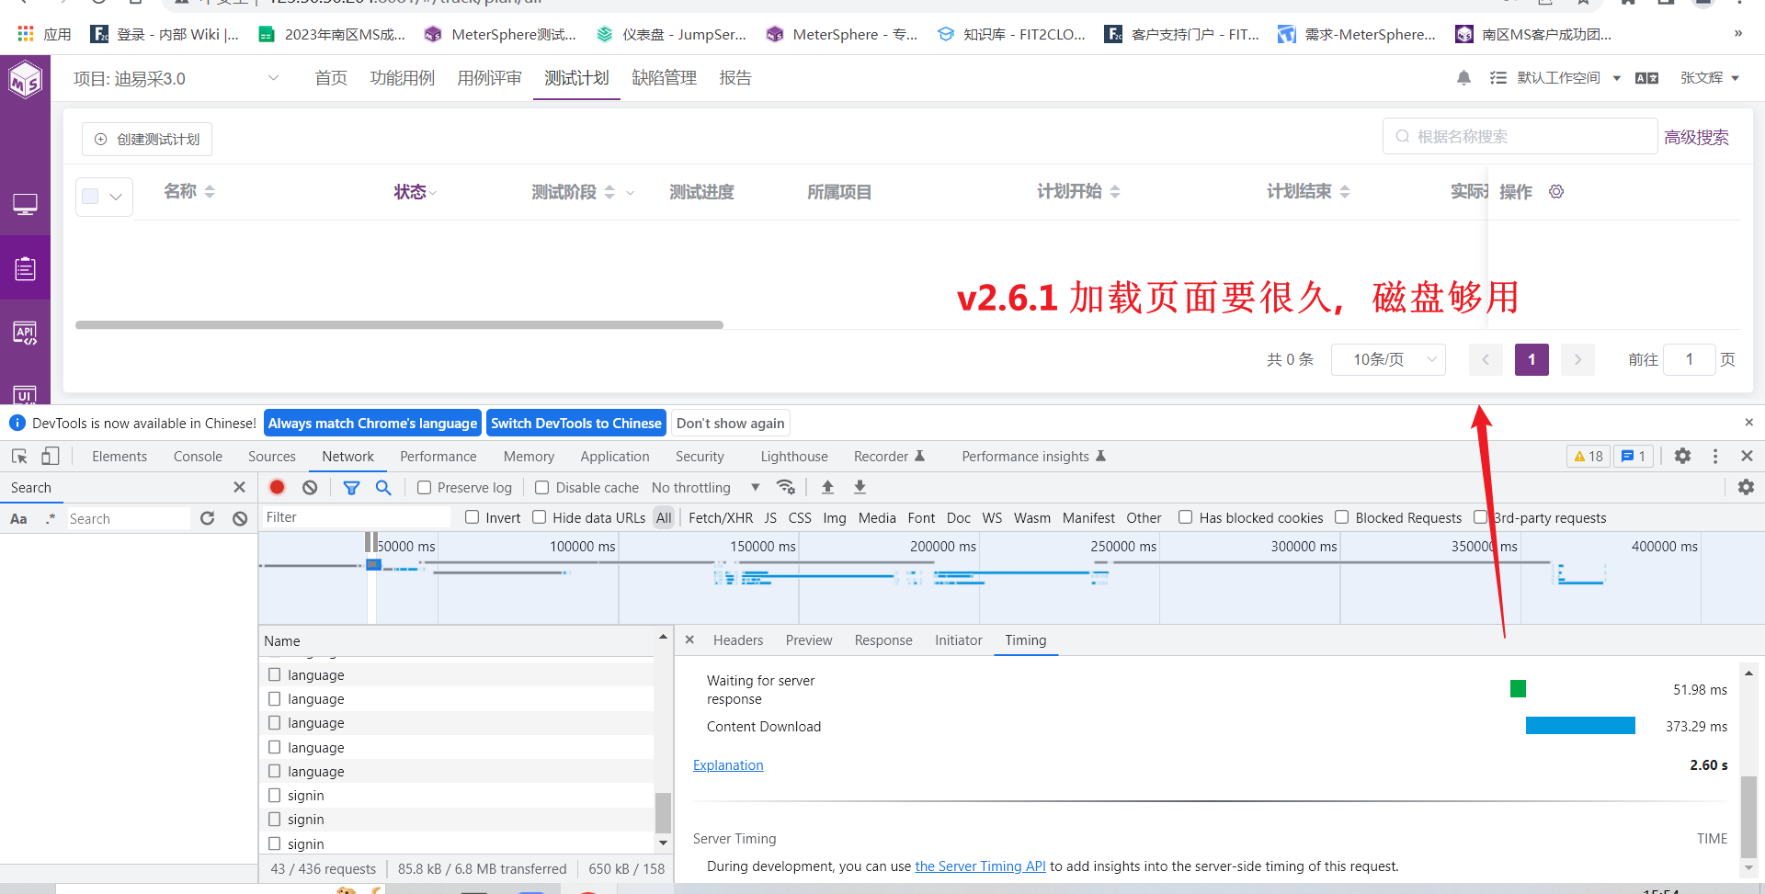Open the Explanation link in Timing panel
This screenshot has height=894, width=1765.
pyautogui.click(x=728, y=764)
